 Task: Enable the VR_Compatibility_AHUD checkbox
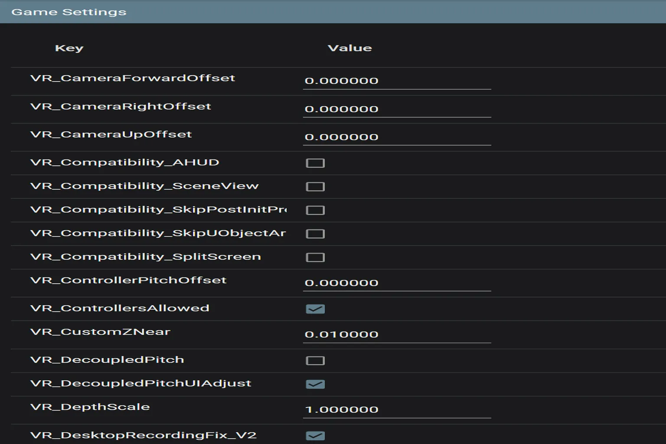point(315,163)
